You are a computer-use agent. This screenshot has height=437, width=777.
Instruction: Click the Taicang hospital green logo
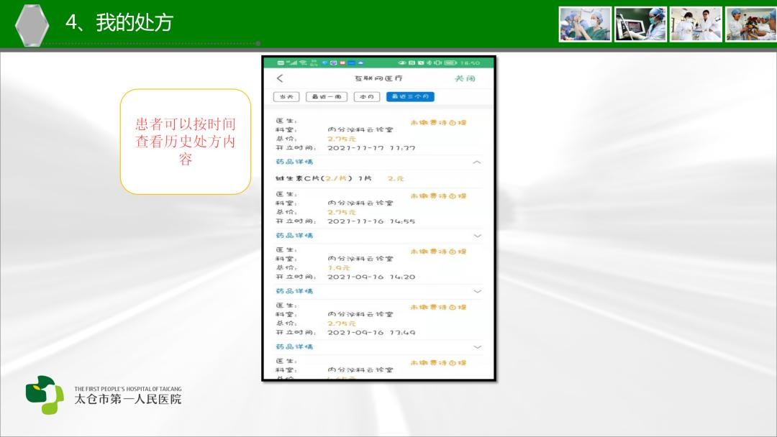pyautogui.click(x=45, y=394)
